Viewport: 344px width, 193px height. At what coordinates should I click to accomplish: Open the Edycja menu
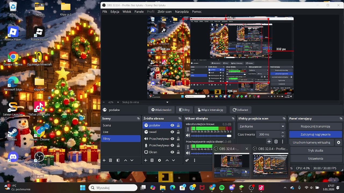pos(115,12)
